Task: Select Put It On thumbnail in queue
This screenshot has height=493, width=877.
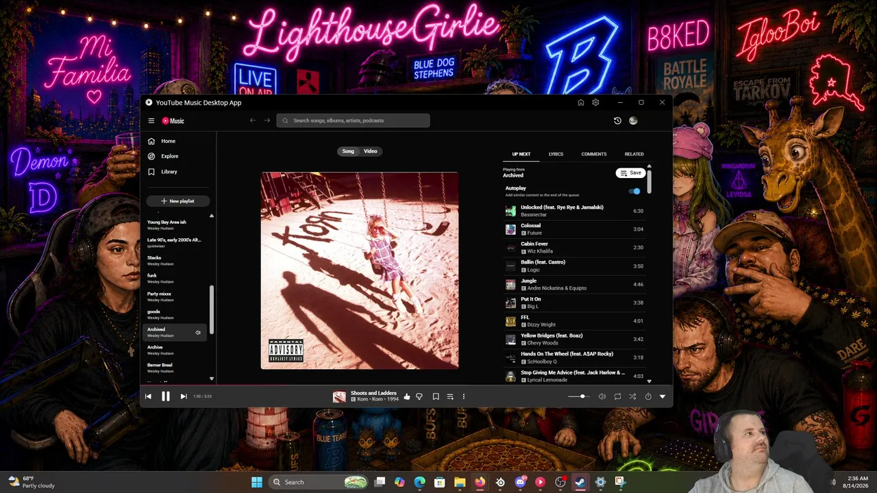Action: coord(510,303)
